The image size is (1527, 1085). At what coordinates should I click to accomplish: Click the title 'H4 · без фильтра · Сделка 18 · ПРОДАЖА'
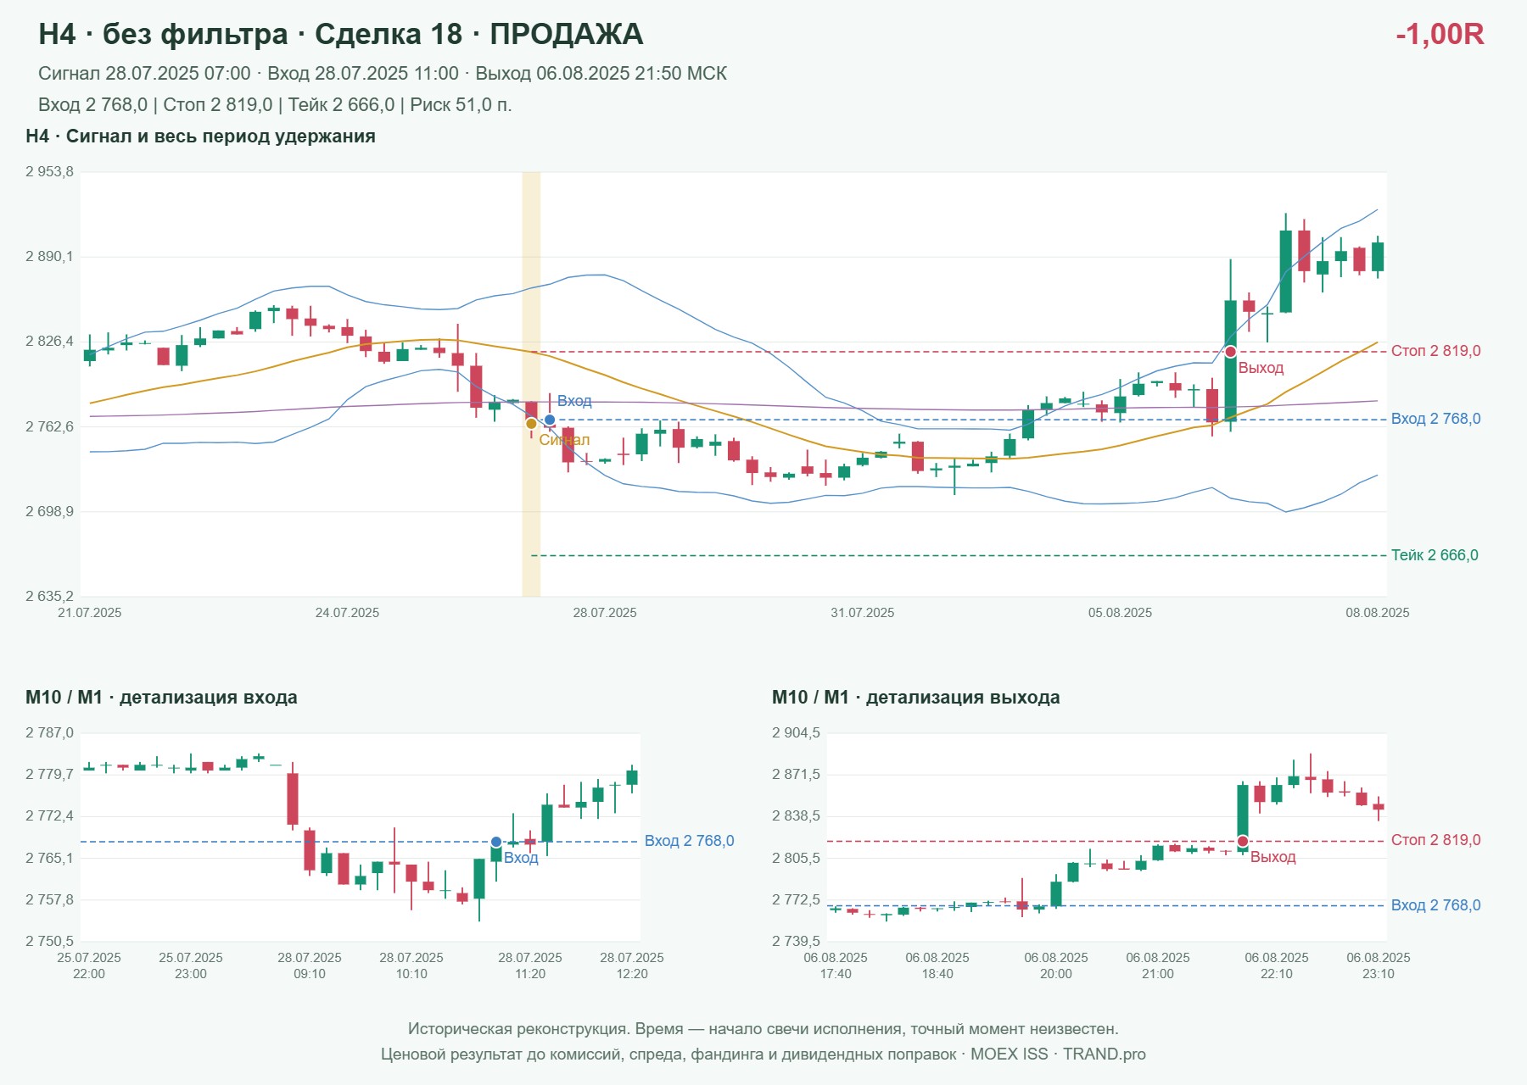tap(341, 34)
